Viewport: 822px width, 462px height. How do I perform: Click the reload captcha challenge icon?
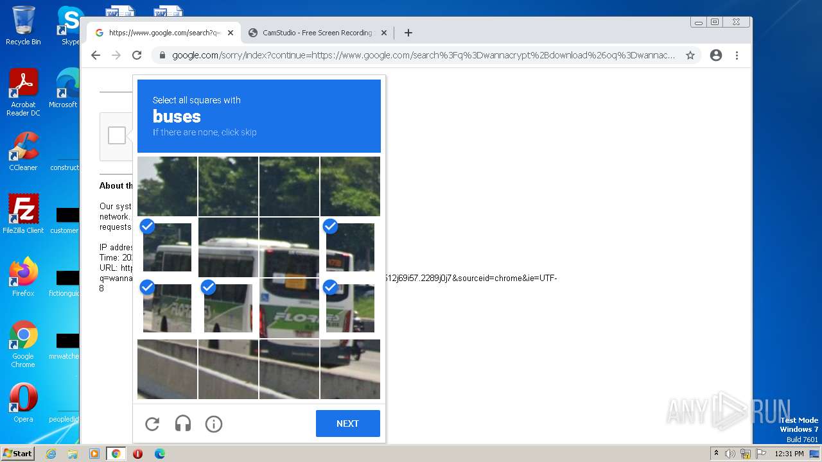pyautogui.click(x=152, y=424)
